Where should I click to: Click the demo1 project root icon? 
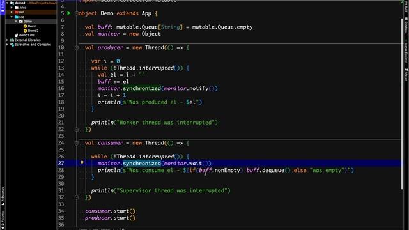tap(12, 3)
